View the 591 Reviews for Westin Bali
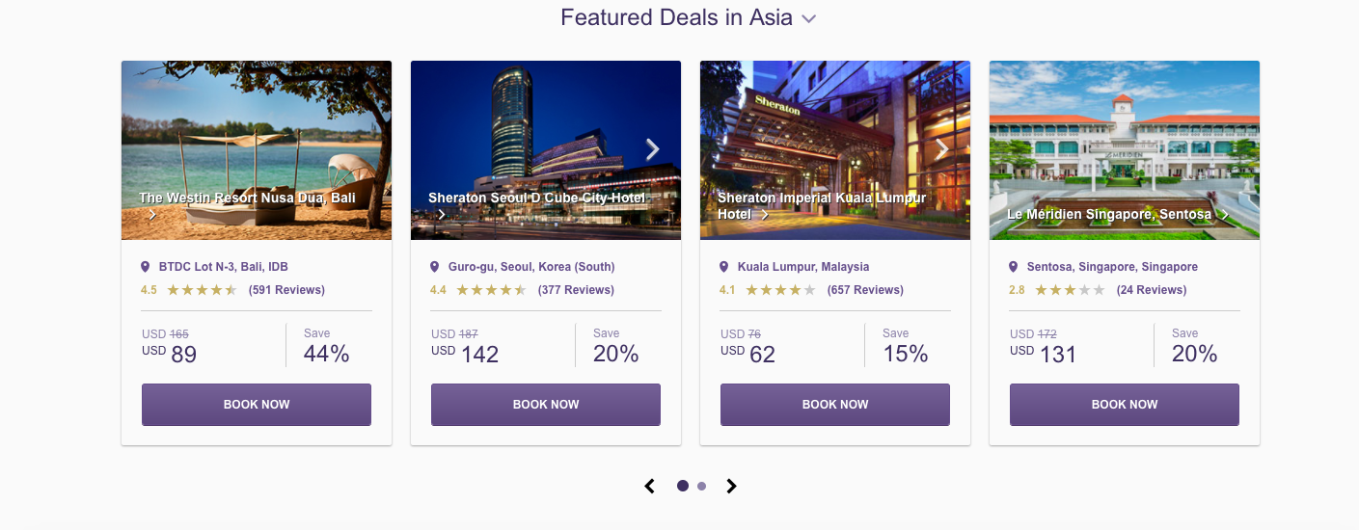 tap(286, 290)
